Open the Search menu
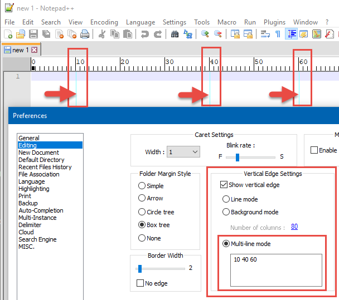Viewport: 339px width, 300px height. pos(51,22)
